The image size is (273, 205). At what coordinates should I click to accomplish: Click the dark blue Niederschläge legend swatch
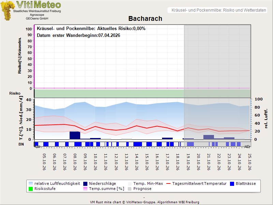85,184
